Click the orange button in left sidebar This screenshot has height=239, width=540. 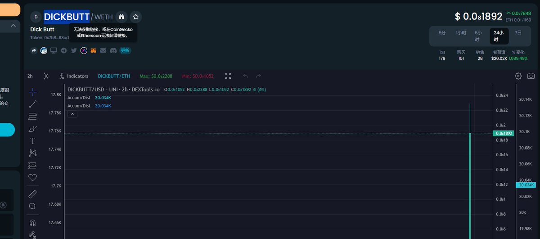point(9,9)
